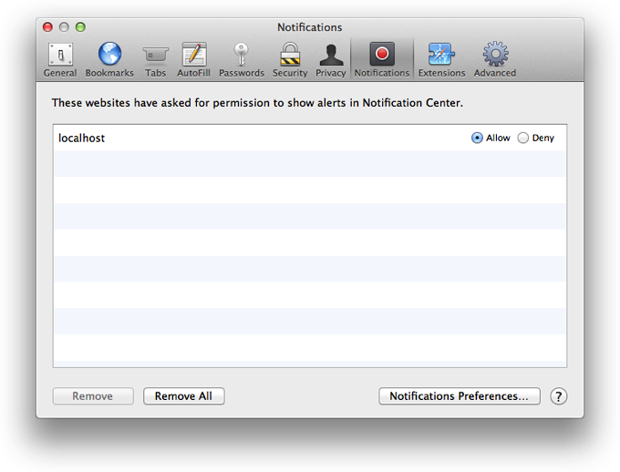
Task: Select Allow for localhost notifications
Action: point(477,139)
